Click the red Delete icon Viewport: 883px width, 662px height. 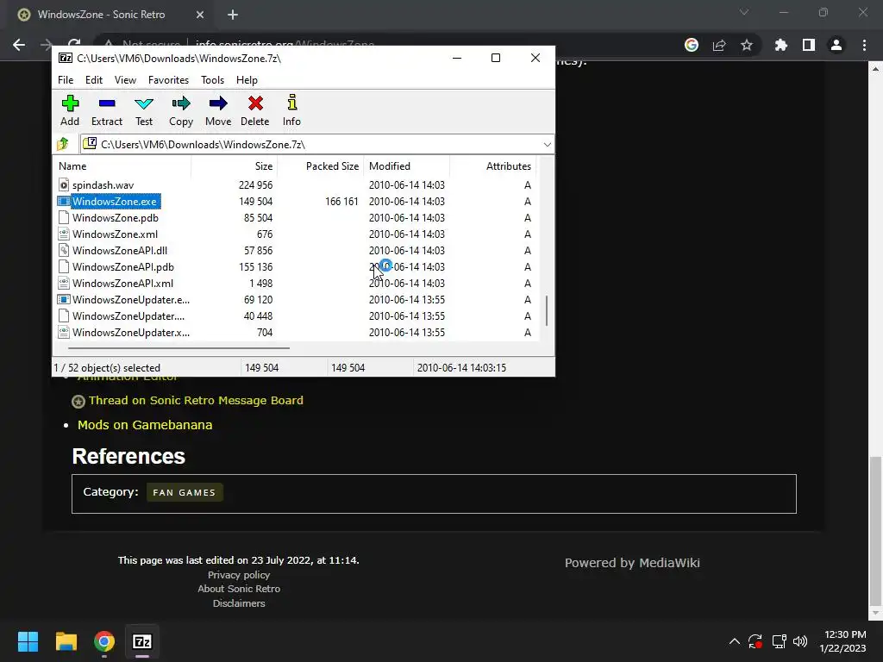point(255,103)
